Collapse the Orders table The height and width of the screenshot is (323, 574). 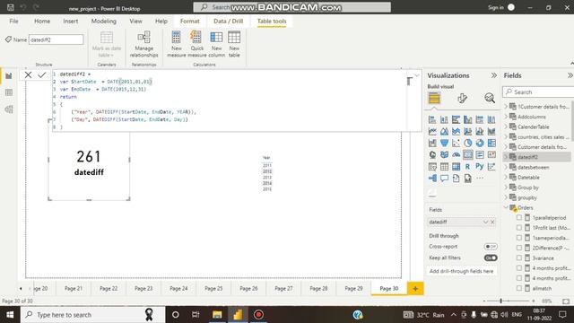[x=506, y=207]
